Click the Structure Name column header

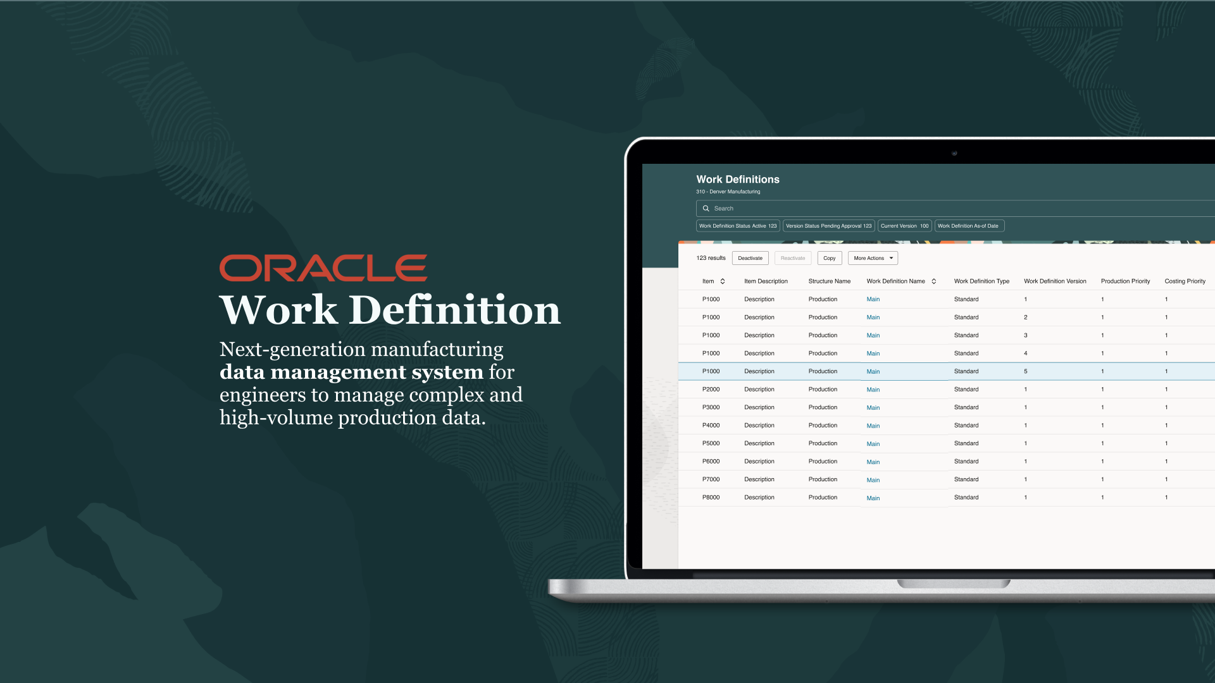coord(829,281)
